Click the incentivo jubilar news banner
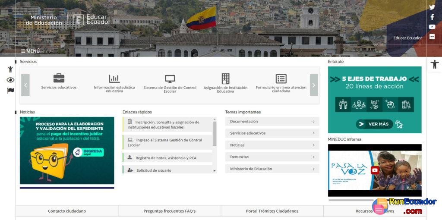The height and width of the screenshot is (220, 442). [x=67, y=151]
